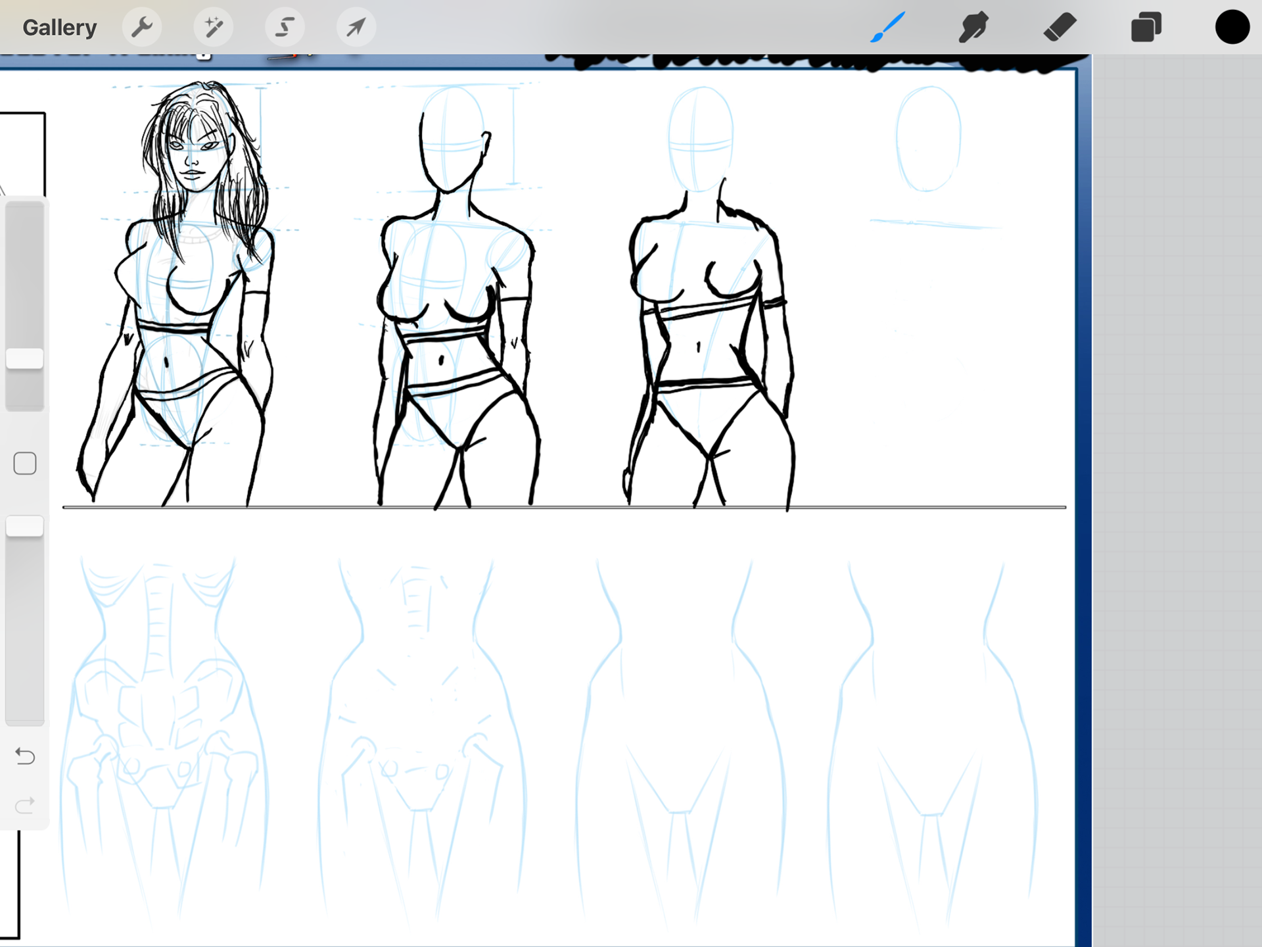Open the Adjustments magic wand menu
The image size is (1262, 947).
[x=214, y=28]
